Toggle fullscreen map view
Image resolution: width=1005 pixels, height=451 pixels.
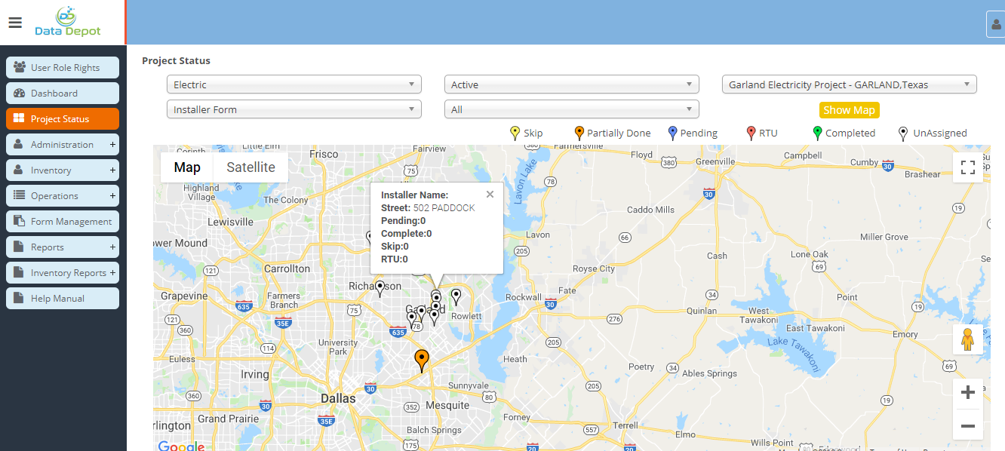coord(967,167)
